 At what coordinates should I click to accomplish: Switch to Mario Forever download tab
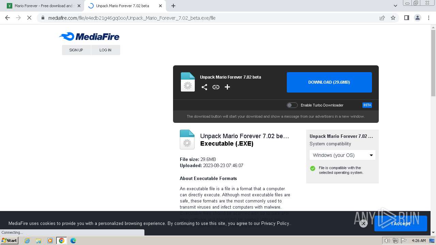click(43, 6)
